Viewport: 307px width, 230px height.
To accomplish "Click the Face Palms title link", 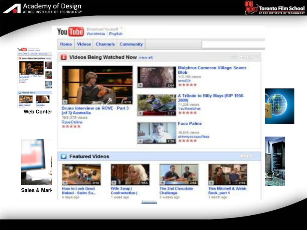I will tap(190, 124).
